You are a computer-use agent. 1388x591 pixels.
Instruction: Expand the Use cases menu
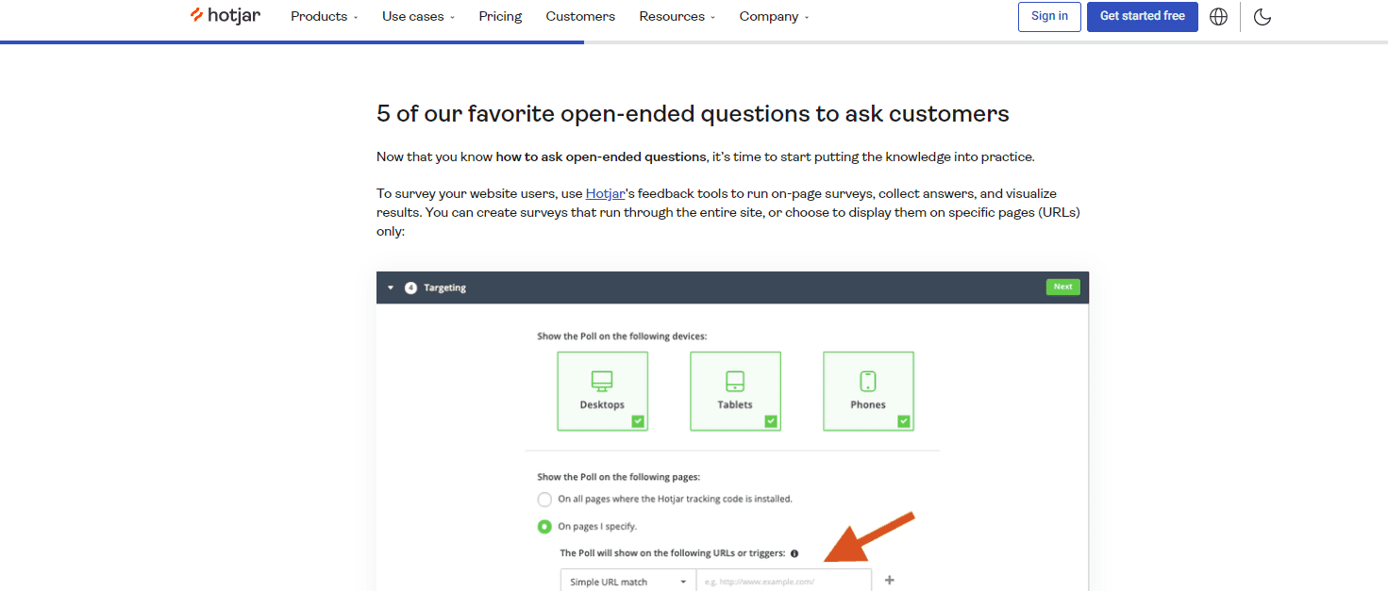tap(418, 17)
